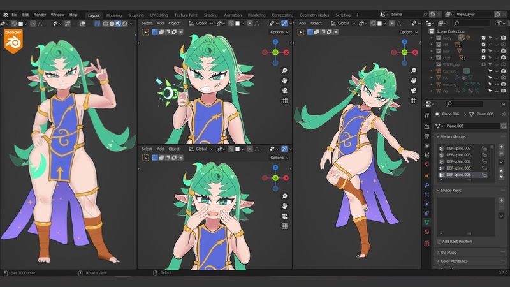Image resolution: width=510 pixels, height=287 pixels.
Task: Switch to the Geometry Nodes workspace tab
Action: point(314,15)
